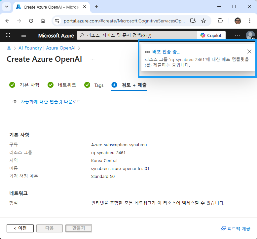Click the Microsoft Azure logo text

56,36
